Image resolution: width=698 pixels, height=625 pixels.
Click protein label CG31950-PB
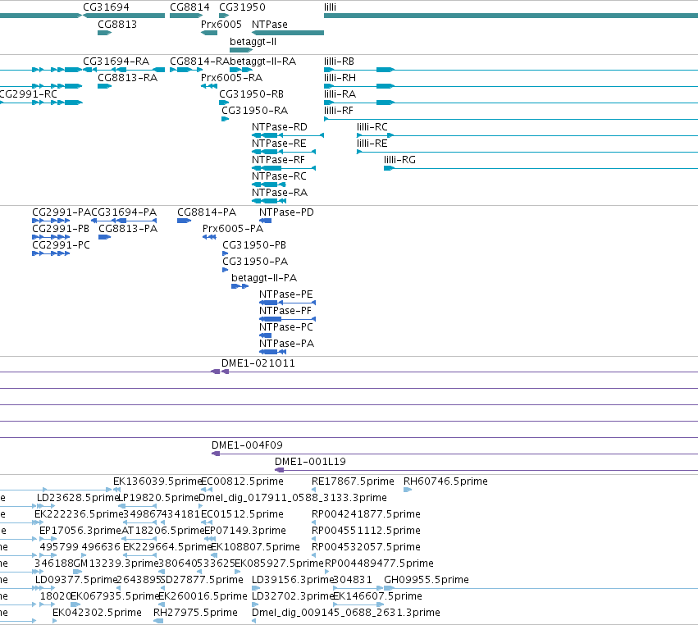click(254, 245)
